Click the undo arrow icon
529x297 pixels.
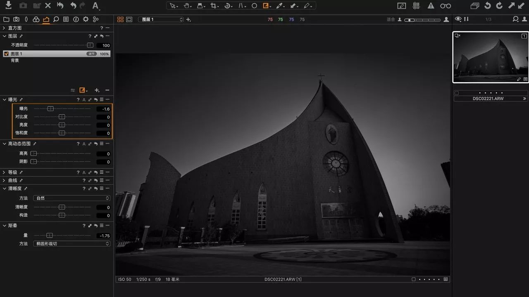click(73, 6)
